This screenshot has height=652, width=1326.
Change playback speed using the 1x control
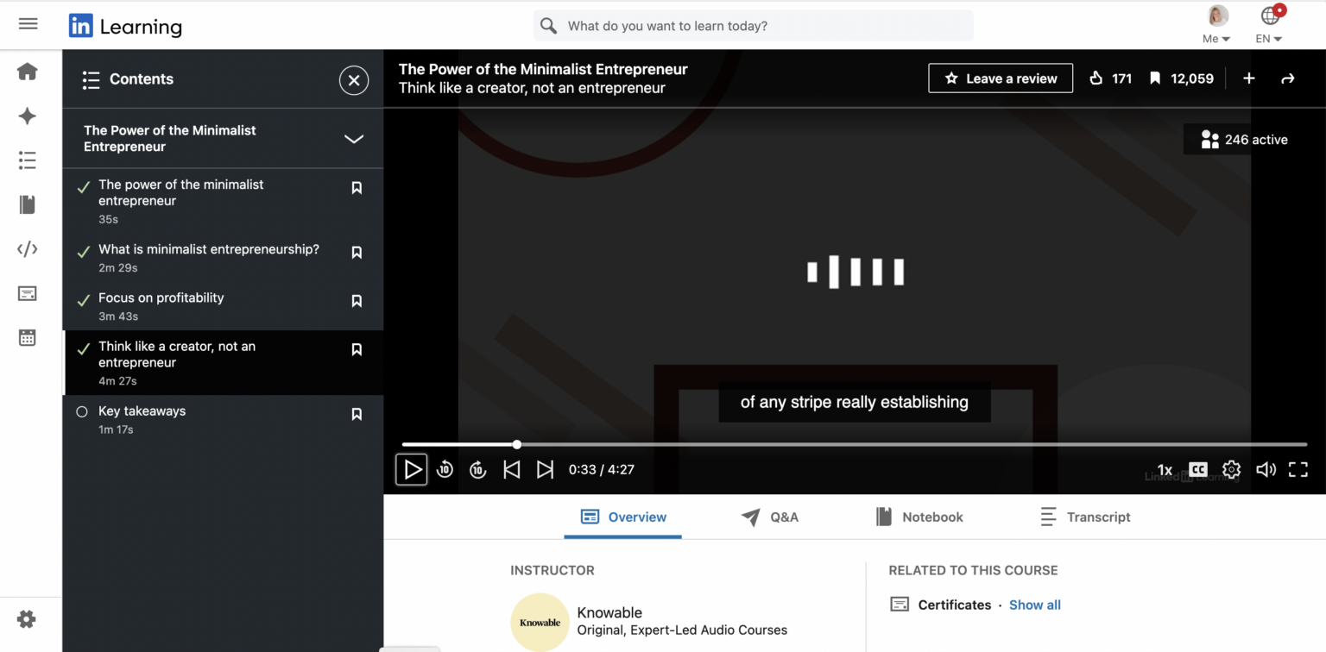(1164, 469)
